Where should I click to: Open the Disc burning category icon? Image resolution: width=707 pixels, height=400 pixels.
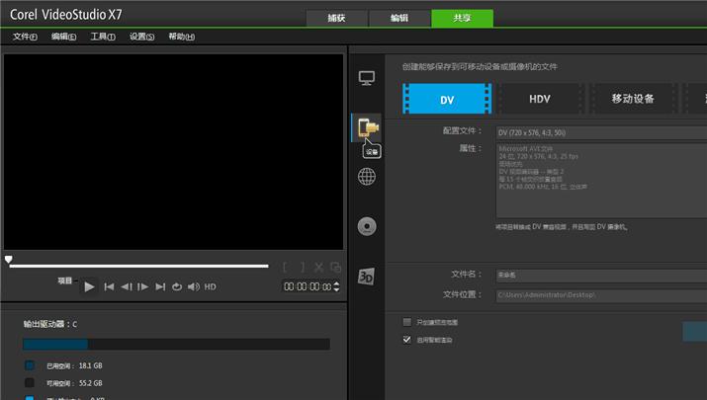pyautogui.click(x=367, y=226)
